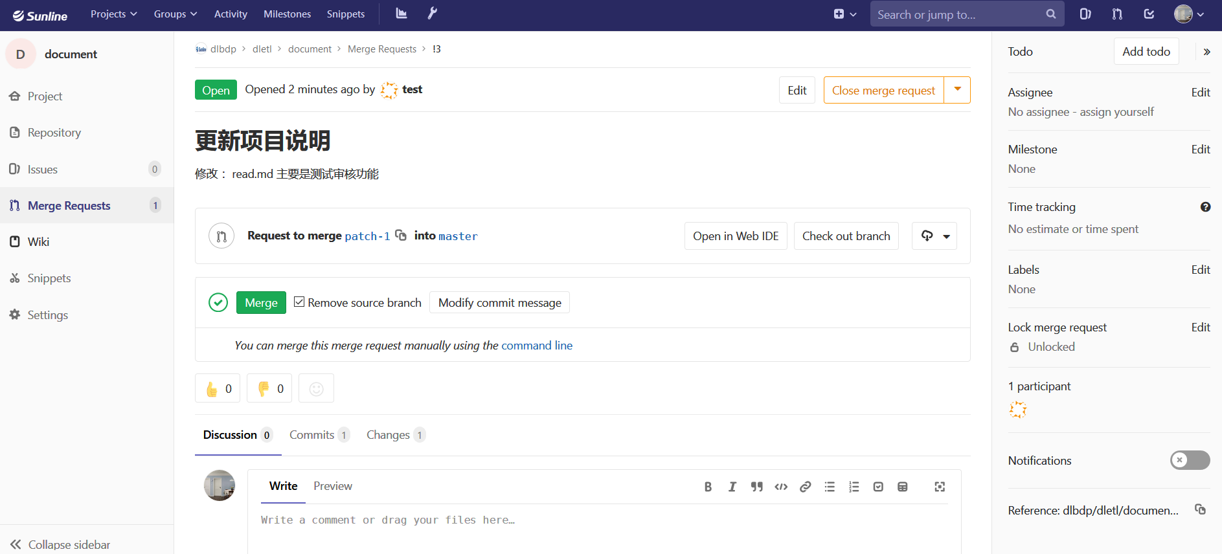Viewport: 1222px width, 554px height.
Task: Open todos icon in top bar
Action: tap(1149, 14)
